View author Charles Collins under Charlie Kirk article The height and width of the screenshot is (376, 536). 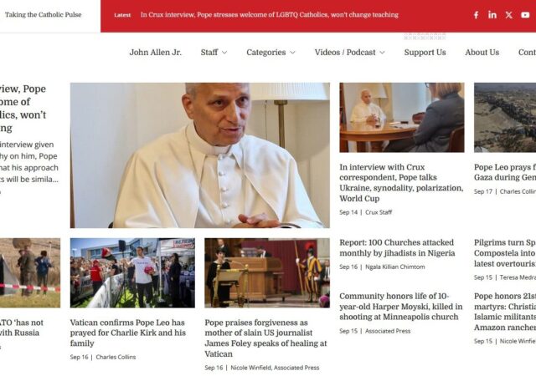[116, 357]
